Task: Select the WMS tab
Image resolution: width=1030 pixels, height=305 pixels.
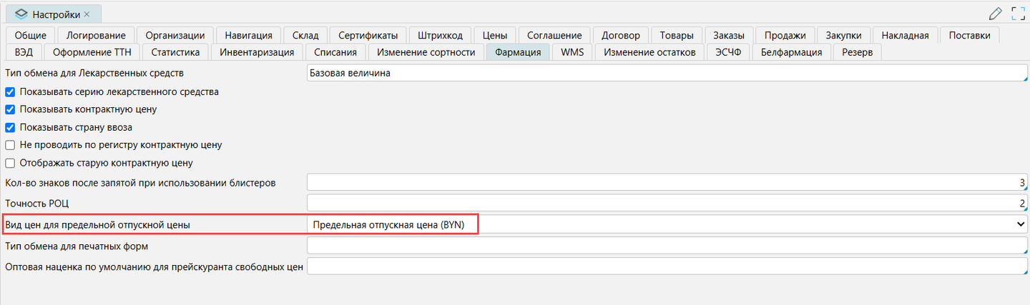Action: tap(572, 51)
